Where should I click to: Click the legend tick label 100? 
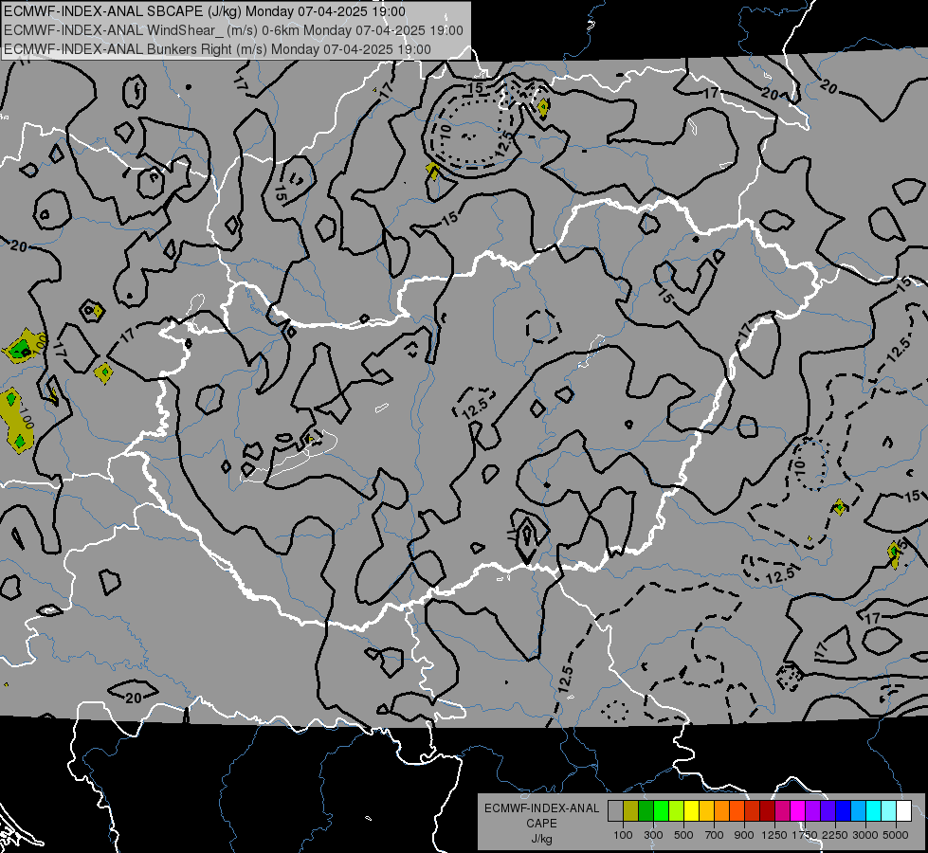(623, 835)
